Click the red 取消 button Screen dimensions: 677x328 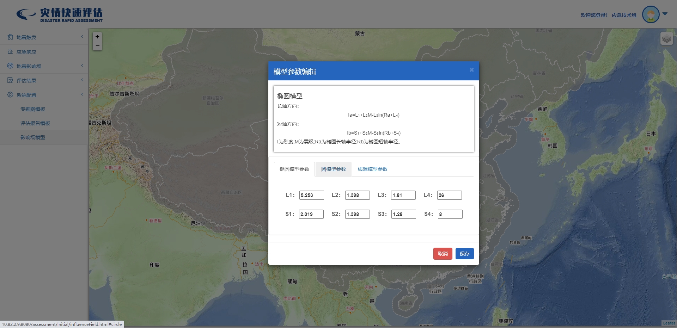(443, 254)
